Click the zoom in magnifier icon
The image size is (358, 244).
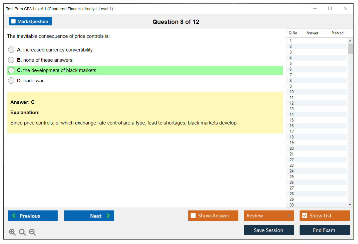pos(12,232)
